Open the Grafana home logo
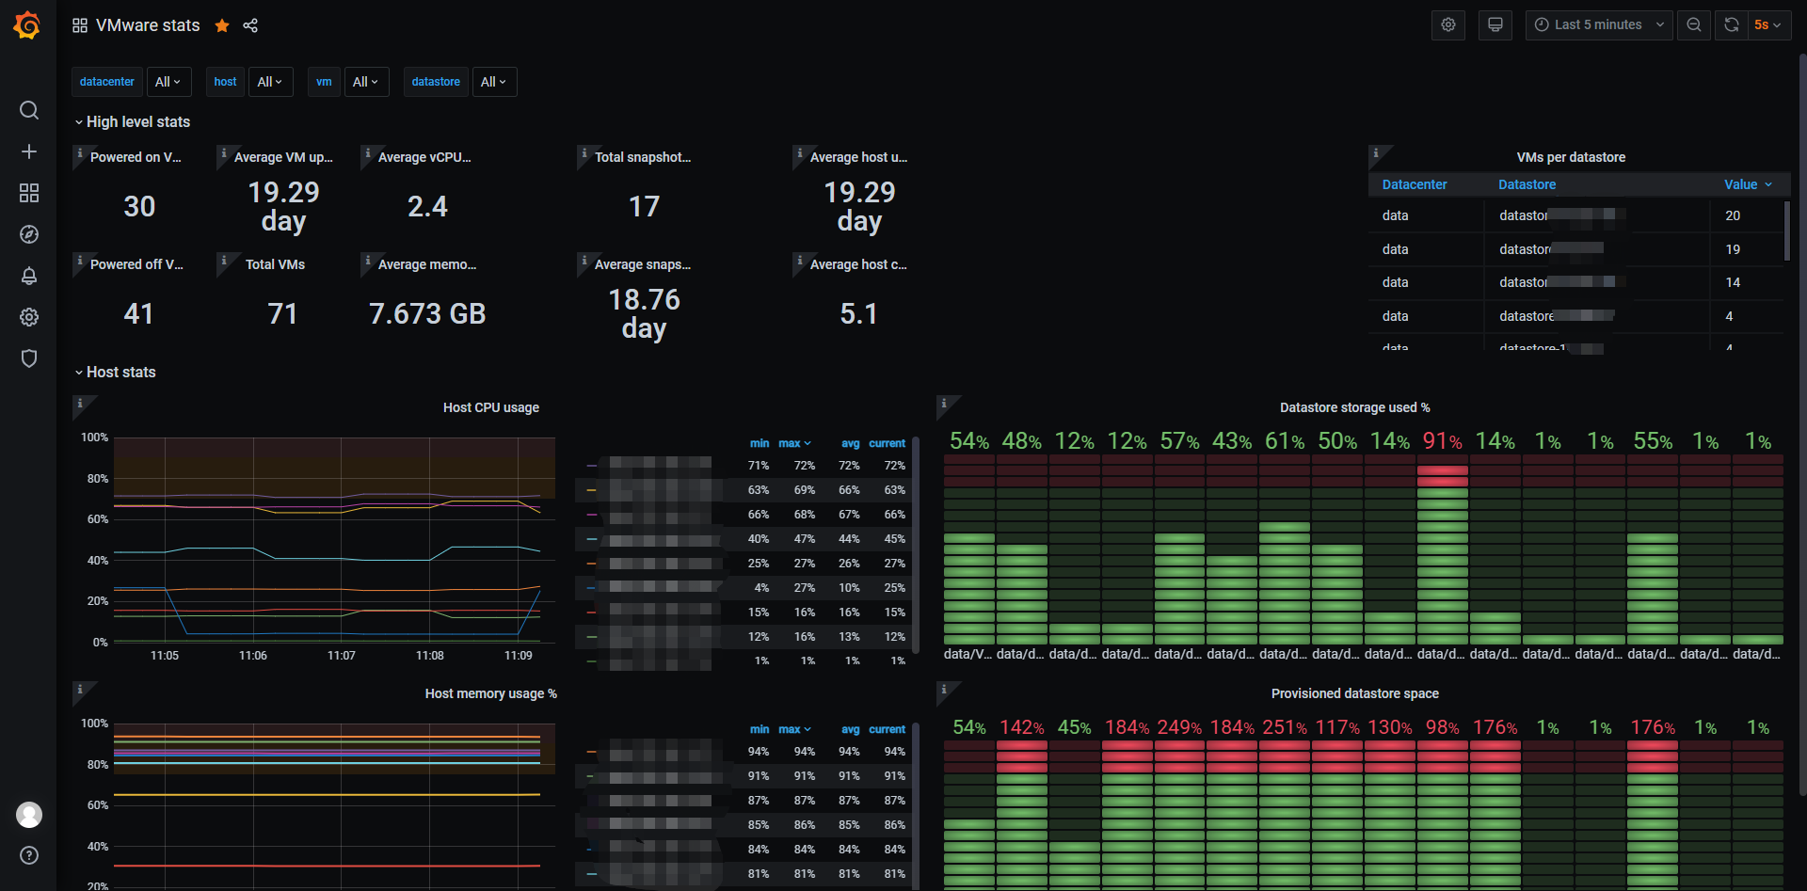The width and height of the screenshot is (1807, 891). pyautogui.click(x=27, y=25)
